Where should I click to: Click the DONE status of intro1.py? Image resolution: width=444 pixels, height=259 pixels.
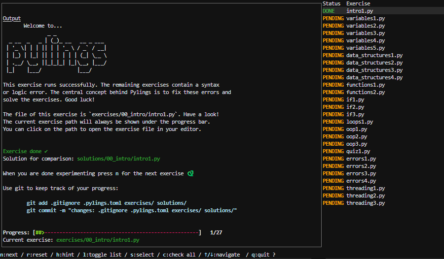coord(329,11)
